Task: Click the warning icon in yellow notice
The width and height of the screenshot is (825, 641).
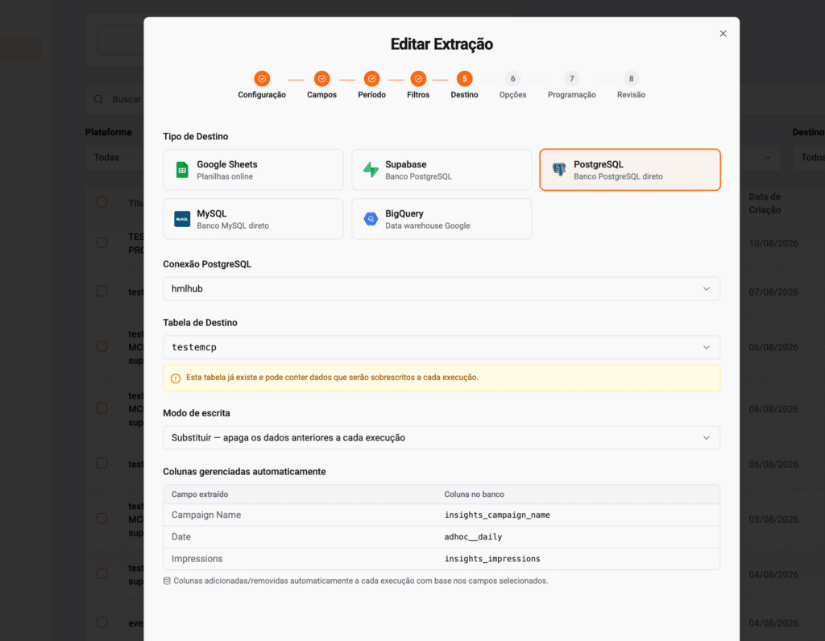Action: point(176,378)
